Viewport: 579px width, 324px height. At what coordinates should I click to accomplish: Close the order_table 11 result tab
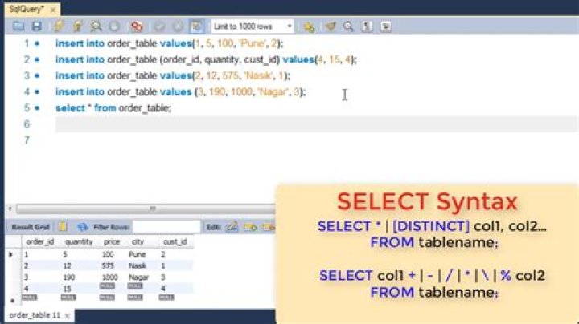(x=68, y=316)
